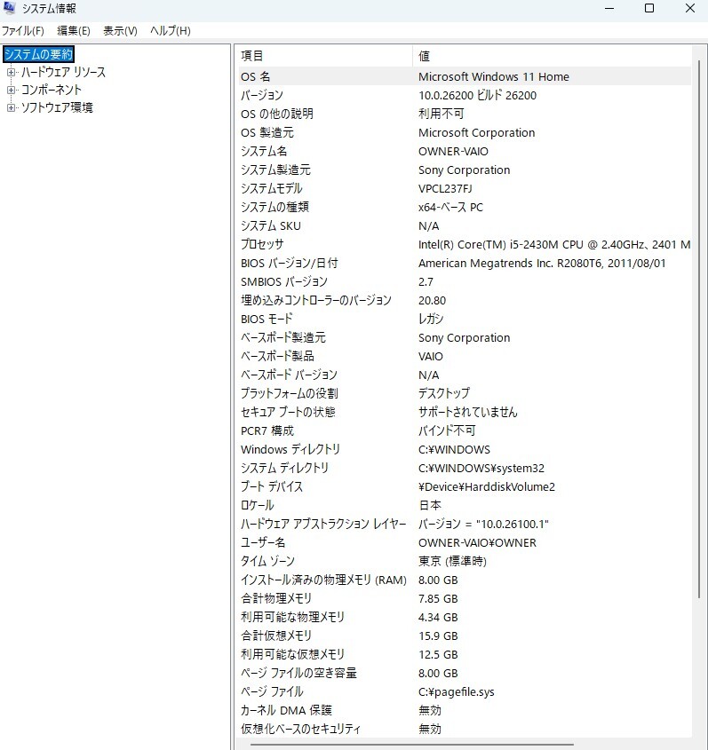Select the ベースボード製品 row
Image resolution: width=708 pixels, height=750 pixels.
pyautogui.click(x=465, y=356)
